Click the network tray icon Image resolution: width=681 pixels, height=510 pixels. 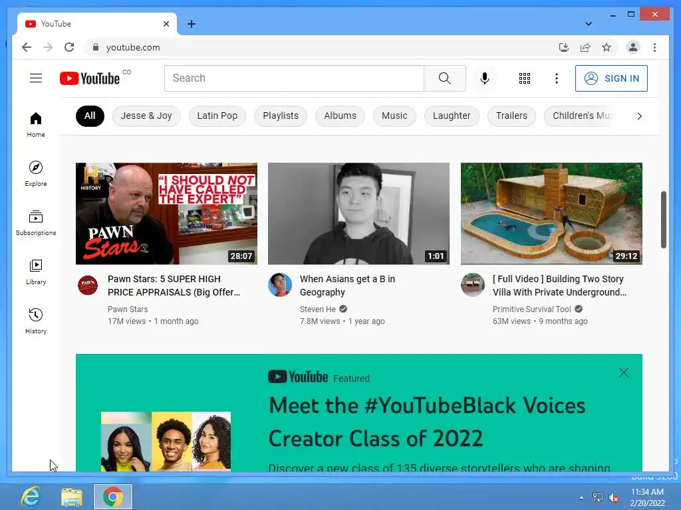click(x=598, y=497)
